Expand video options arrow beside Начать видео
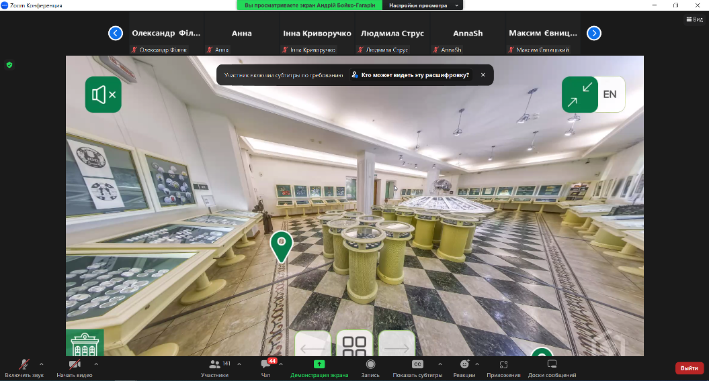This screenshot has height=381, width=709. pos(96,364)
